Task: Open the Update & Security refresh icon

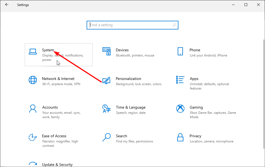Action: pyautogui.click(x=33, y=164)
